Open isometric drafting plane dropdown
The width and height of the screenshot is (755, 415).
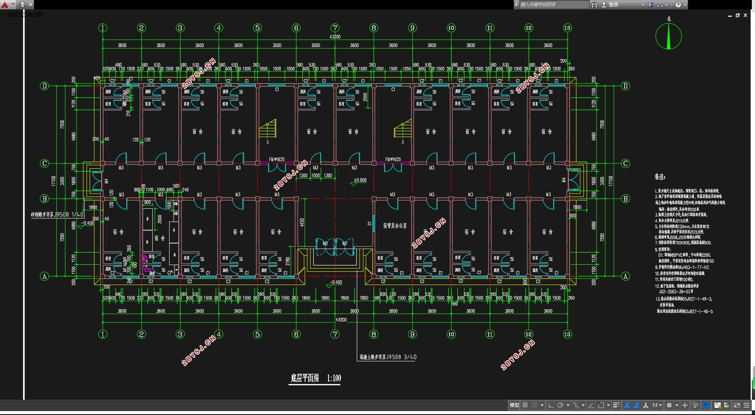(x=583, y=405)
